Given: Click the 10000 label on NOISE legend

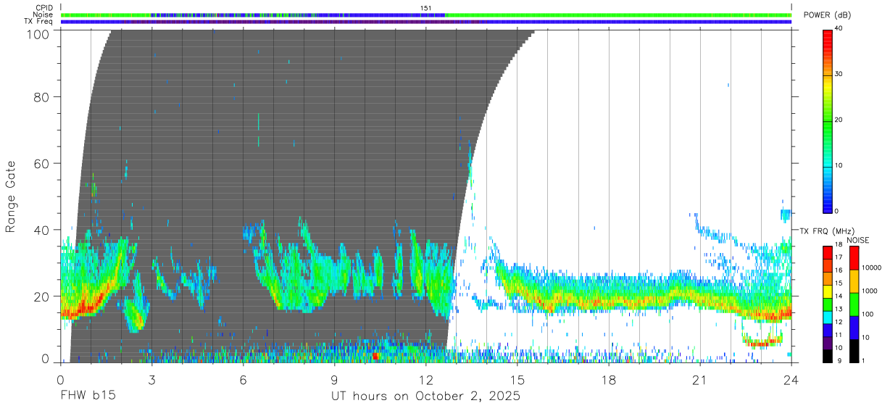Looking at the screenshot, I should tap(871, 269).
